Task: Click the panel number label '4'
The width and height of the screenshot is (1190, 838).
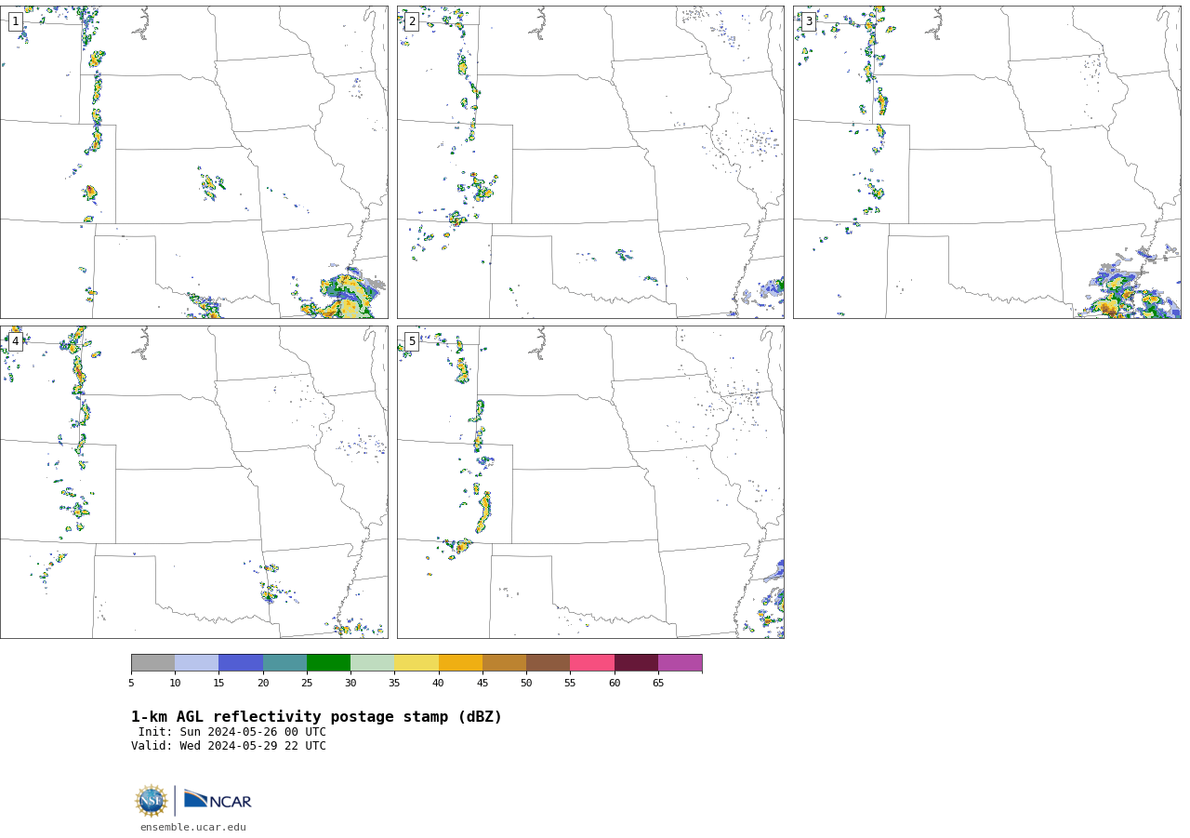Action: tap(16, 341)
